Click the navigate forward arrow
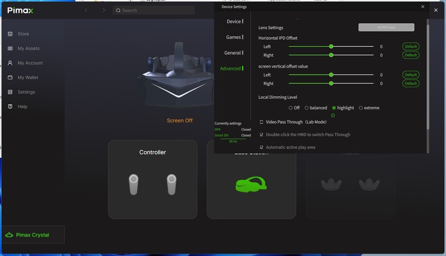 pos(104,10)
